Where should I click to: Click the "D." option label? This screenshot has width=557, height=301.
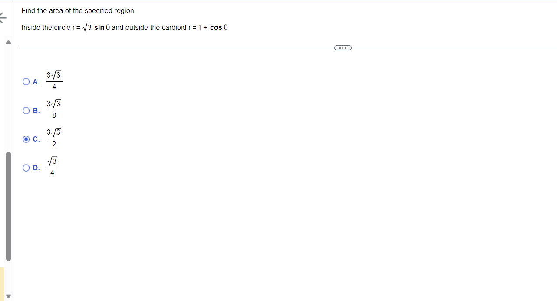point(36,168)
